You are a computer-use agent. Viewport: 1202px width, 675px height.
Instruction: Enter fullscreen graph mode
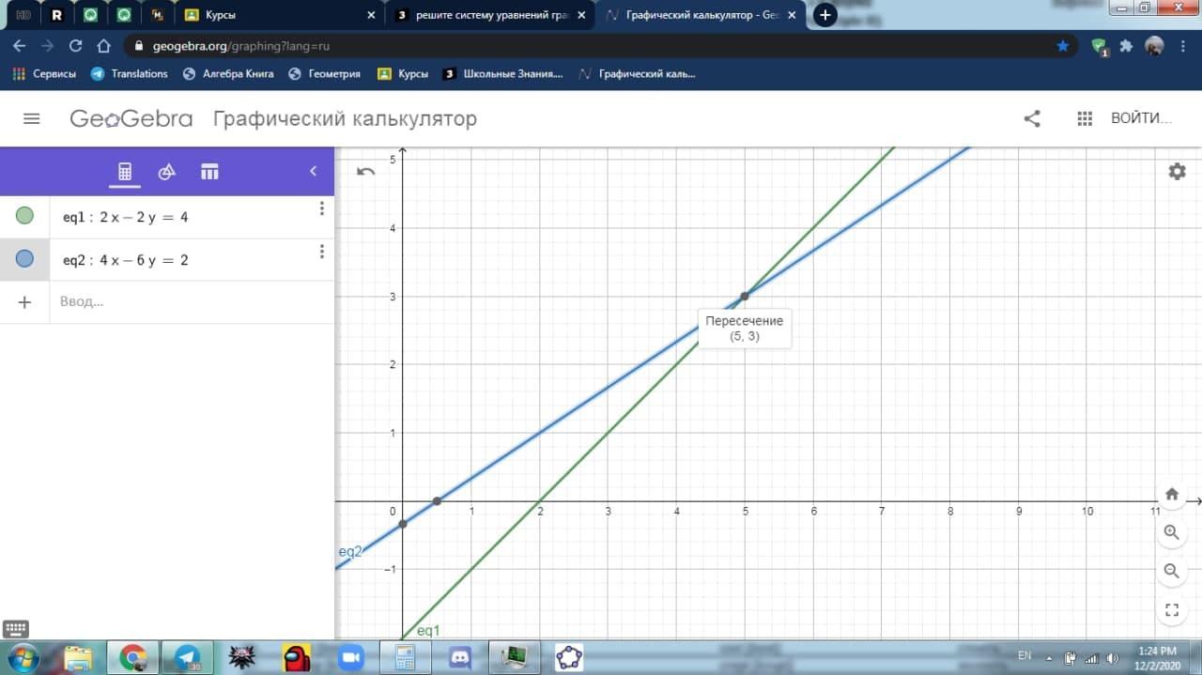1172,609
